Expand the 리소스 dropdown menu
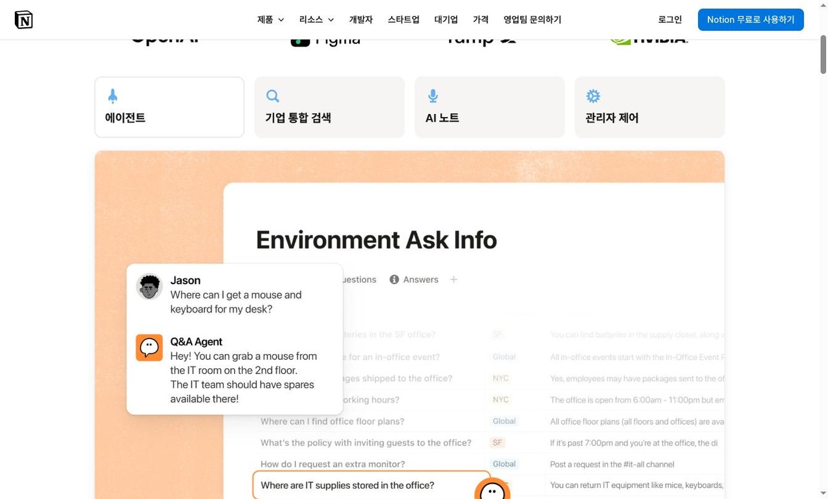Viewport: 828px width, 499px height. (x=316, y=19)
